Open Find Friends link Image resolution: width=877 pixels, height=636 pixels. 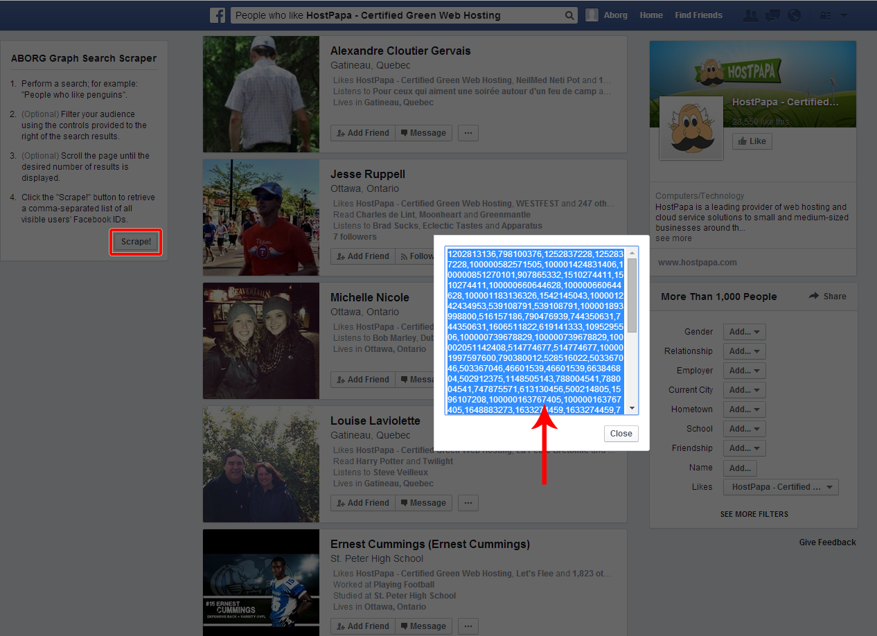tap(698, 15)
